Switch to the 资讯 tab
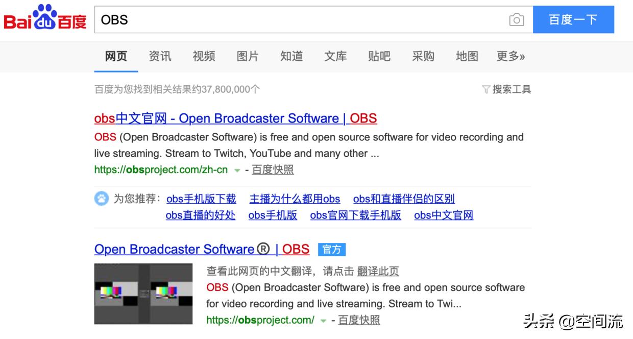 click(160, 56)
